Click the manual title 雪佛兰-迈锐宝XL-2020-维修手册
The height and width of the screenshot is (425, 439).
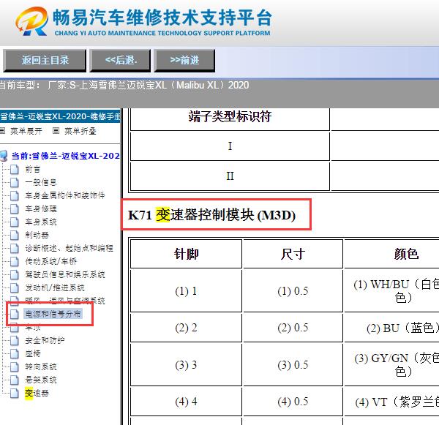60,116
